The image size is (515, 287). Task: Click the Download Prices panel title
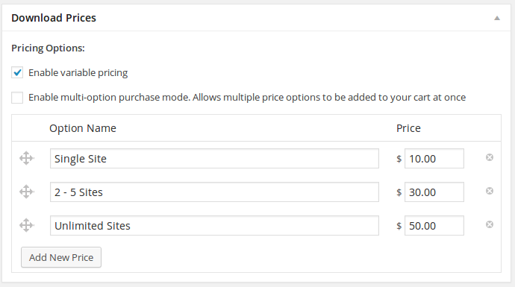(x=54, y=18)
